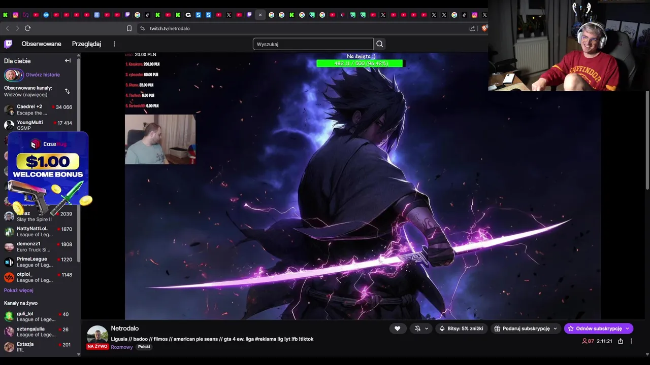Viewport: 650px width, 365px height.
Task: Click the sidebar vertical scrollbar
Action: click(79, 160)
